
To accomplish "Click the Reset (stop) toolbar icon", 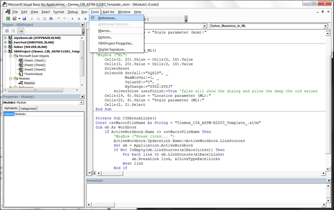I will pyautogui.click(x=85, y=19).
